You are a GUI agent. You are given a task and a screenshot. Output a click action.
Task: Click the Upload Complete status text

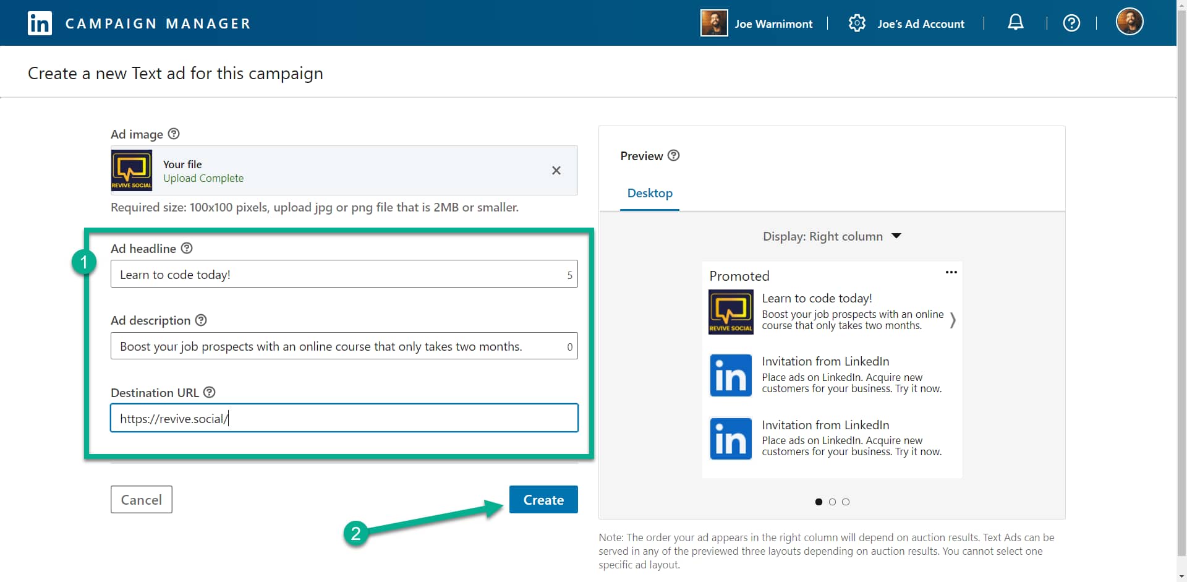203,178
